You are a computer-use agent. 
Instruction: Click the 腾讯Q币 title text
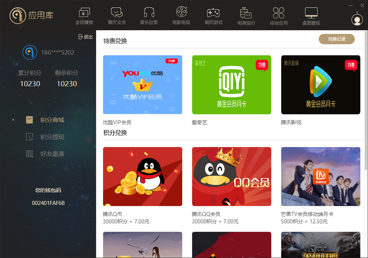coord(112,214)
